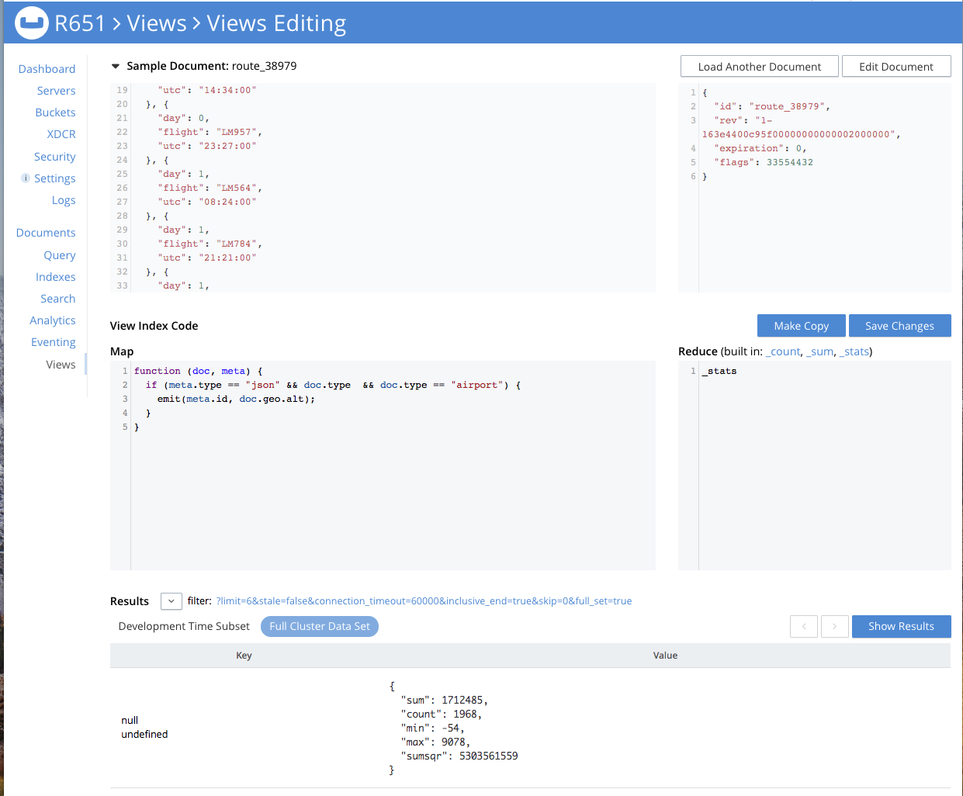Viewport: 963px width, 796px height.
Task: Keep Full Cluster Data Set selected
Action: pyautogui.click(x=319, y=626)
